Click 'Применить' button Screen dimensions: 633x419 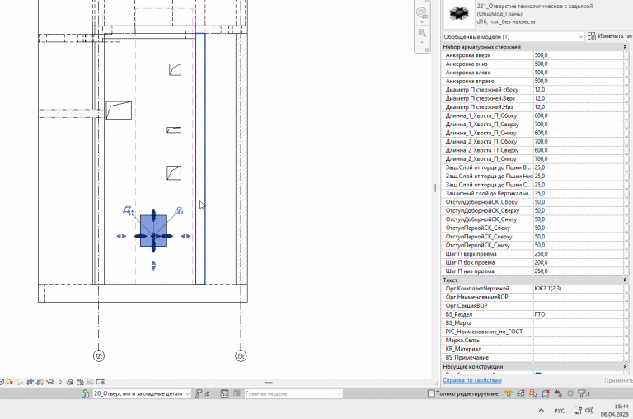click(618, 380)
